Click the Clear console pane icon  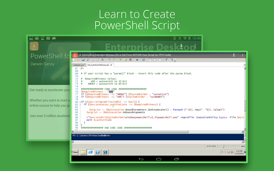[102, 60]
